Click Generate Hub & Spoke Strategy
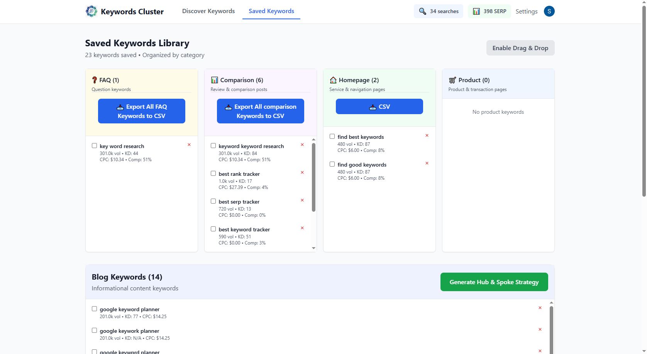This screenshot has width=647, height=354. click(x=494, y=282)
